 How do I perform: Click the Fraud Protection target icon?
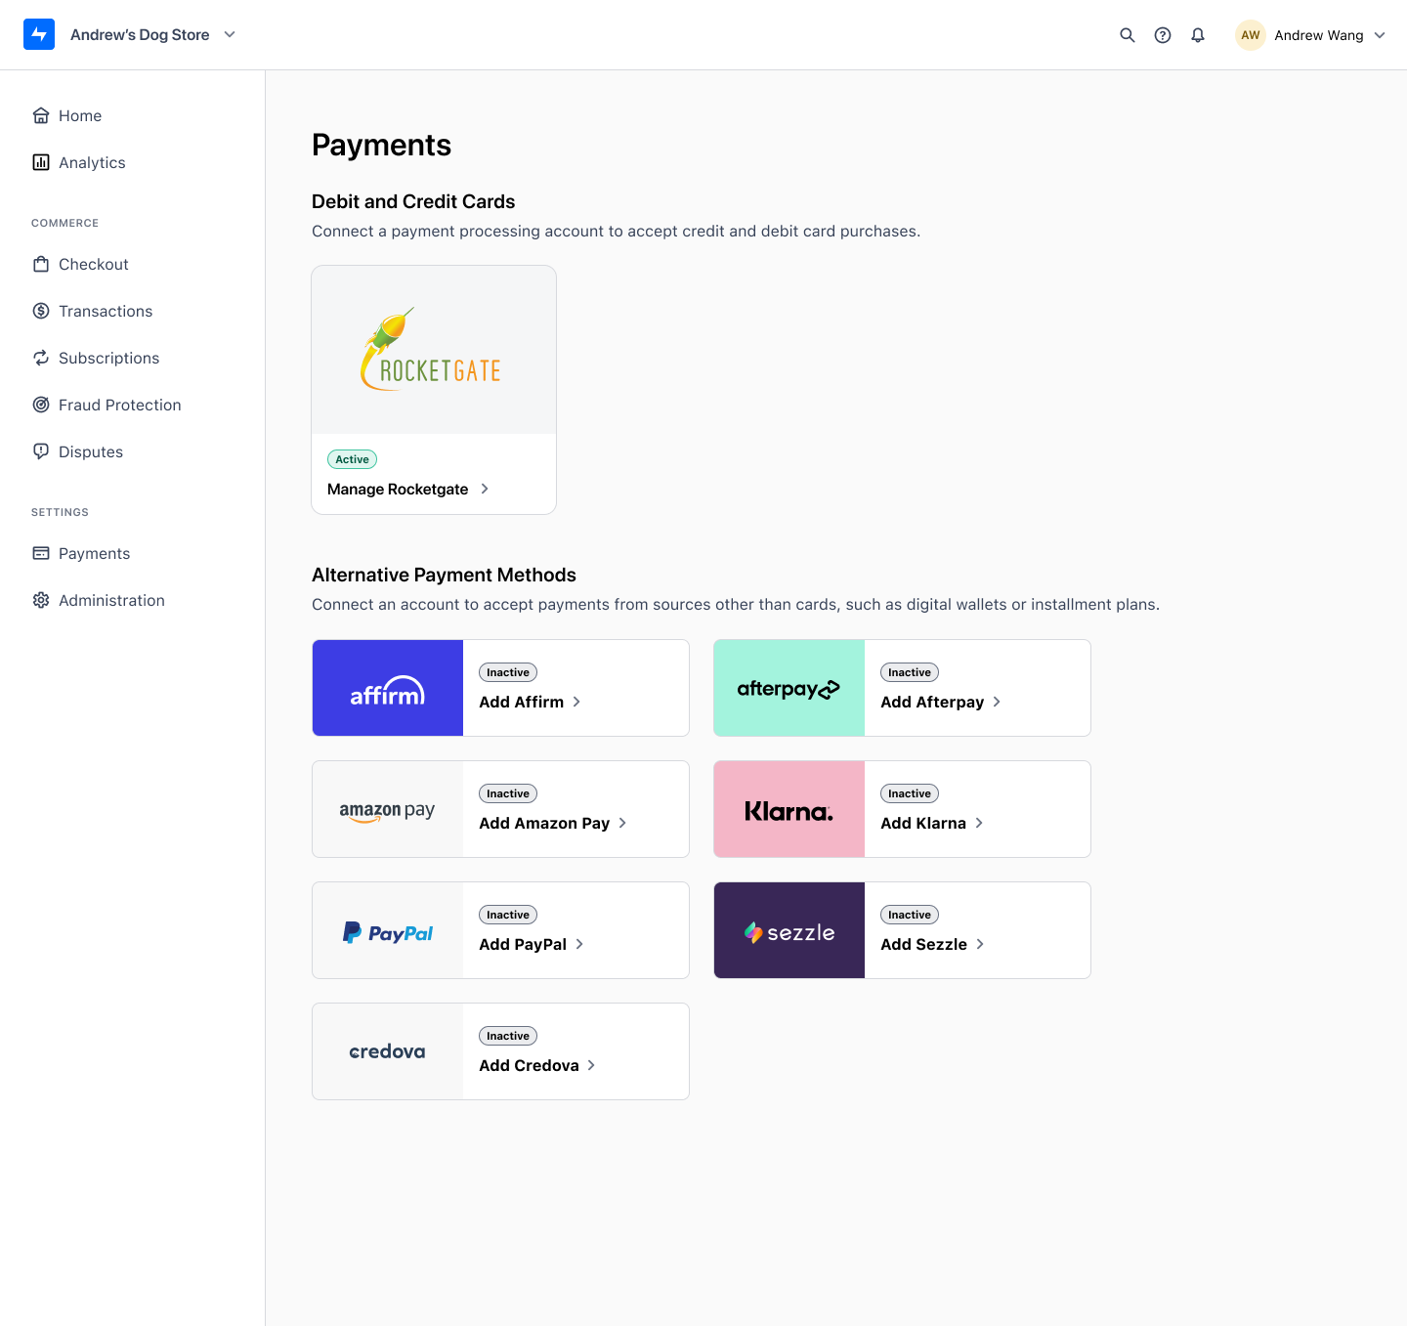point(41,405)
